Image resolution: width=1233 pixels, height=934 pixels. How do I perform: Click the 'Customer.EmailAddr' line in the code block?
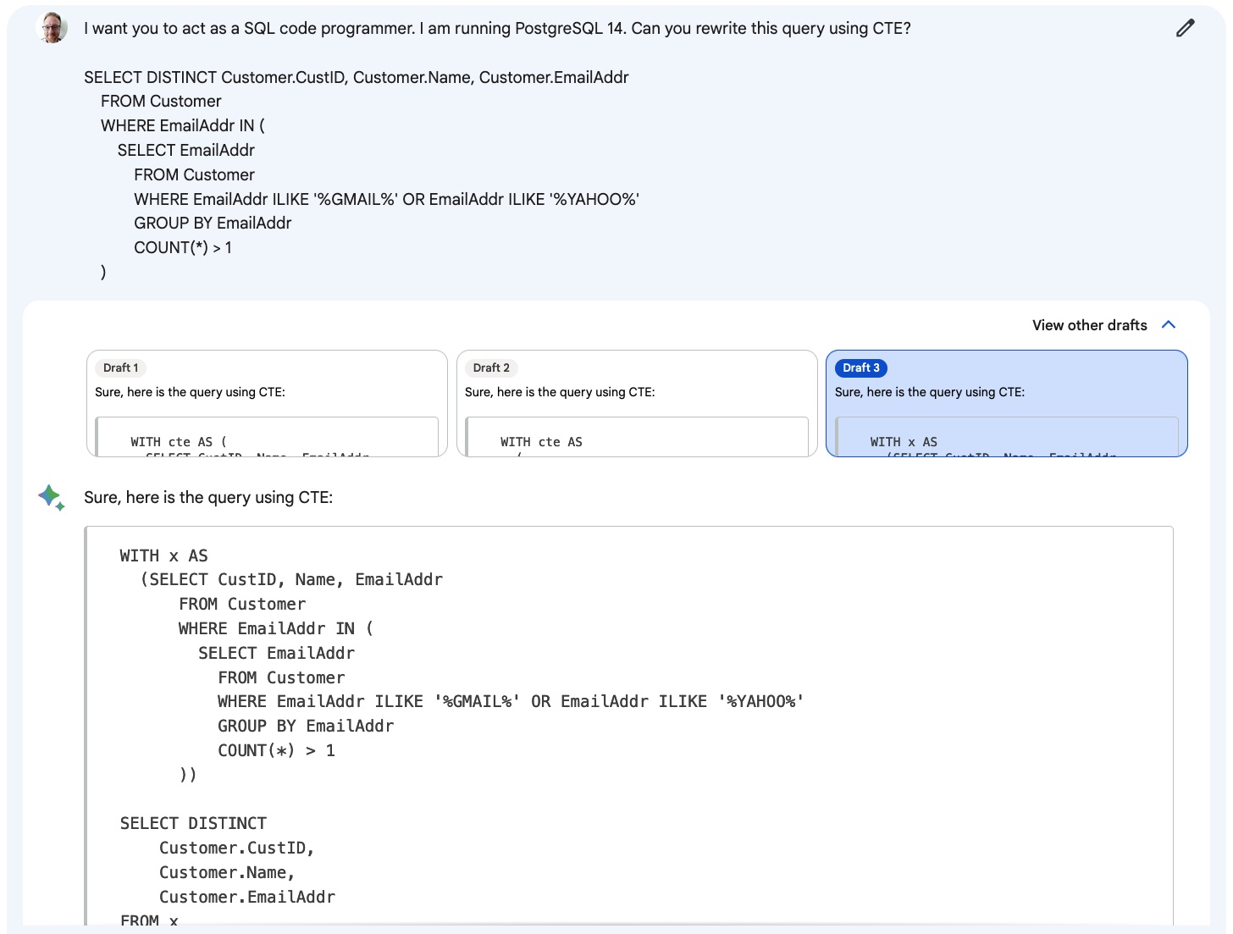tap(247, 897)
